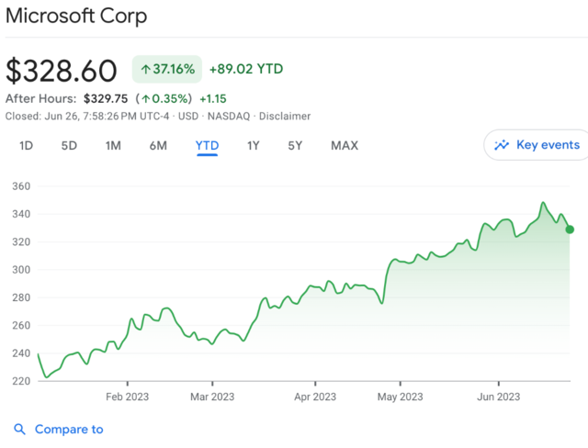The image size is (588, 448).
Task: Open the Key events button
Action: point(537,145)
